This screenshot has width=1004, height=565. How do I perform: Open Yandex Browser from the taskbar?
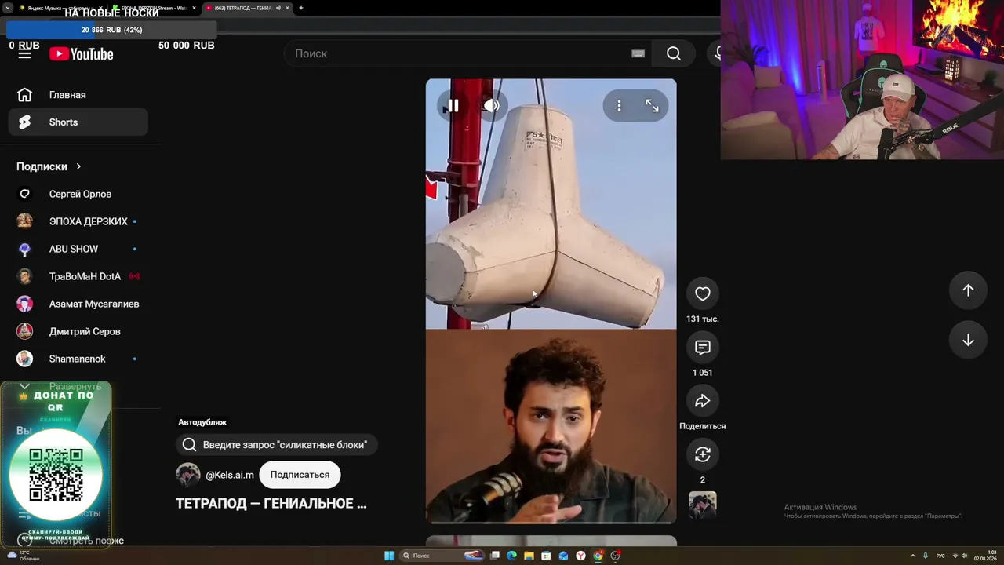click(580, 556)
